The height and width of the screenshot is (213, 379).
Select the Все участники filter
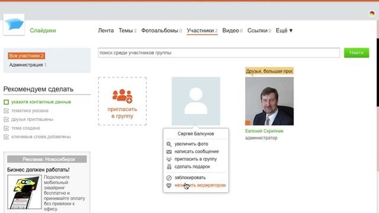pyautogui.click(x=26, y=56)
